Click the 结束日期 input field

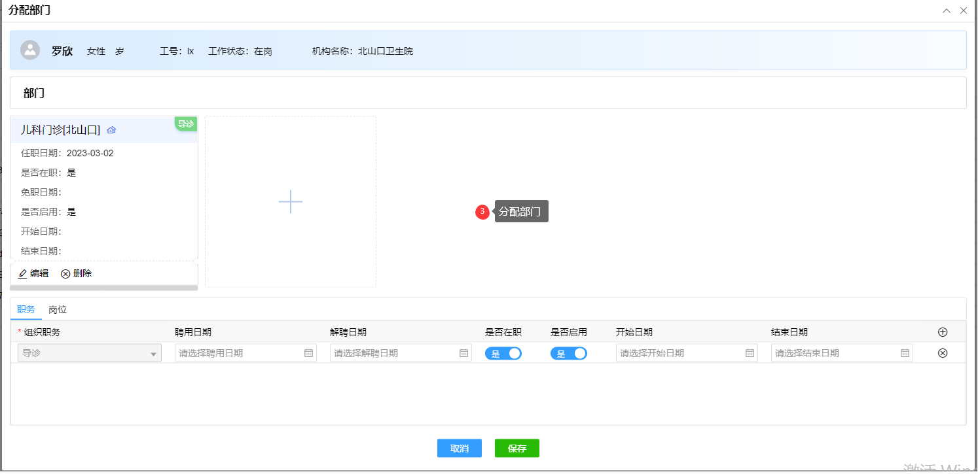(842, 353)
